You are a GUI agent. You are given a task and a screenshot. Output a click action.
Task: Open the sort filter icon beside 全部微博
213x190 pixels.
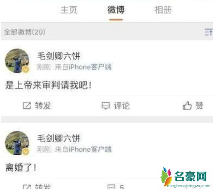coord(208,32)
